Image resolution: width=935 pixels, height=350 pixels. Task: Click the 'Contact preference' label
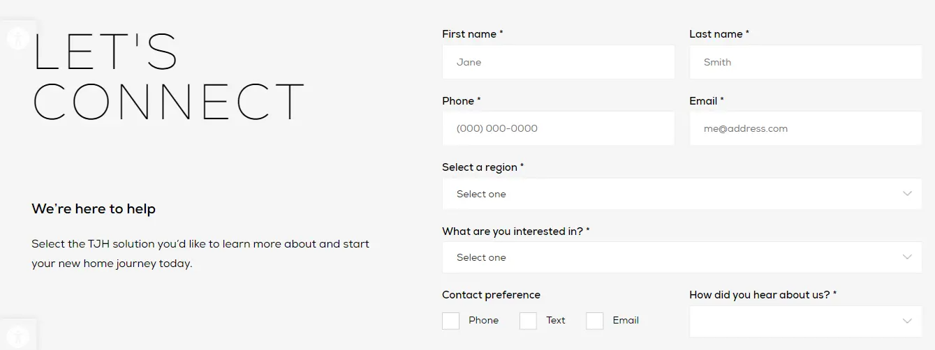click(x=491, y=295)
